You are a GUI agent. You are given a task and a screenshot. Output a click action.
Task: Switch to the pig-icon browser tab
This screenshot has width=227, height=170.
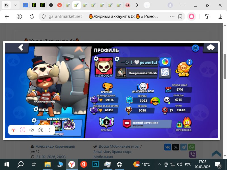128,5
